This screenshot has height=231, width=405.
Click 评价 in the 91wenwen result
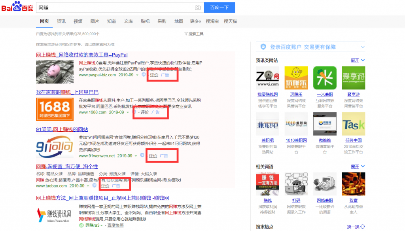153,156
